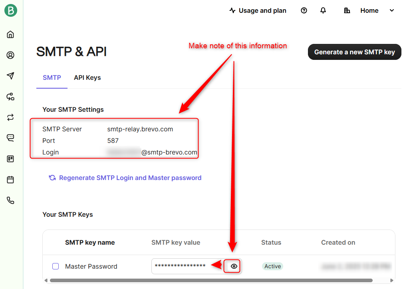Click the scroll right arrow under the table
409x289 pixels.
click(x=391, y=280)
